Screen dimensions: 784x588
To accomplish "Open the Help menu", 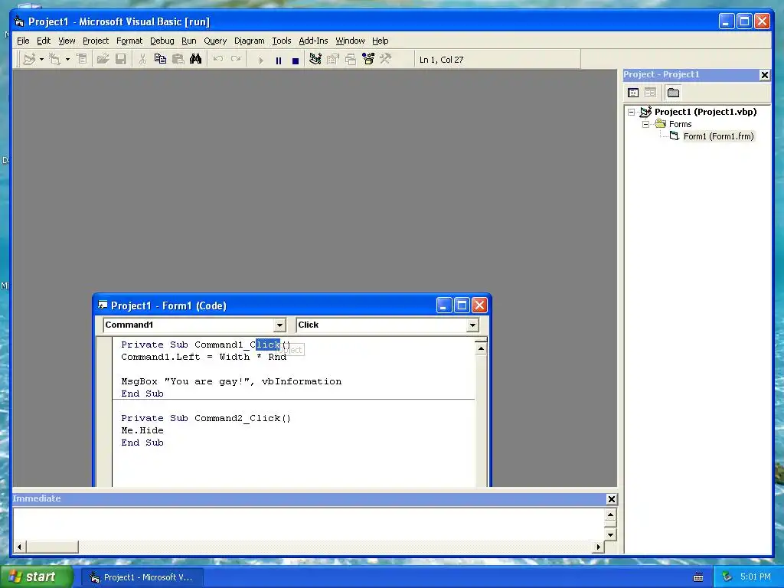I will tap(380, 41).
